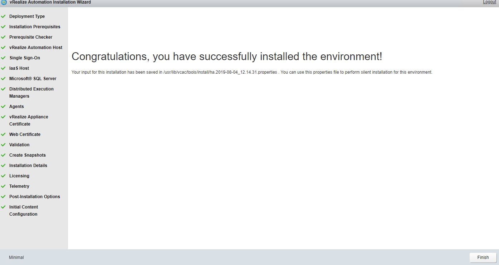499x265 pixels.
Task: Click the Logout link
Action: tap(489, 2)
